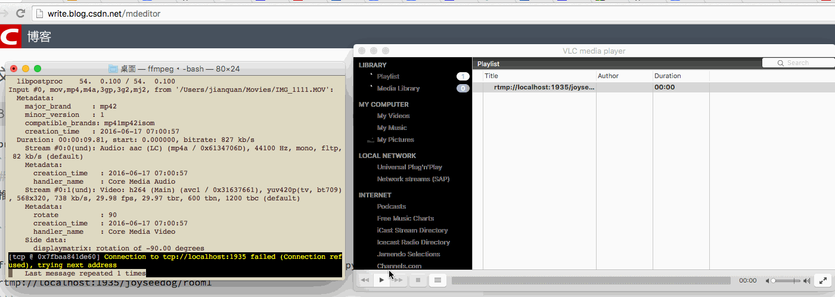Viewport: 835px width, 297px height.
Task: Click the Media Library count badge
Action: [x=463, y=88]
